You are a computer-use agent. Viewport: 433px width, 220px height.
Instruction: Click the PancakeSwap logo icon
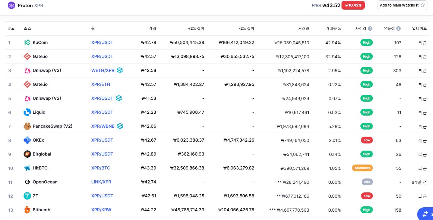27,126
